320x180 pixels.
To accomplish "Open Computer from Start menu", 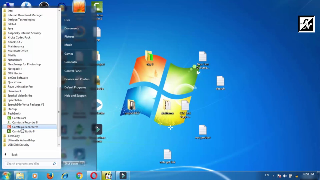I will (71, 62).
